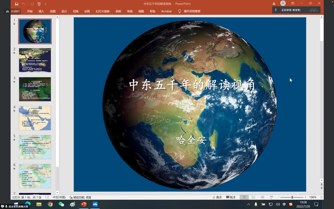The width and height of the screenshot is (334, 209).
Task: Click 操作说明搜索 search box
Action: coord(192,11)
